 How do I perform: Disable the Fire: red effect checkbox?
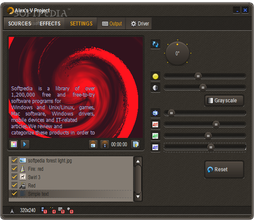pos(14,169)
